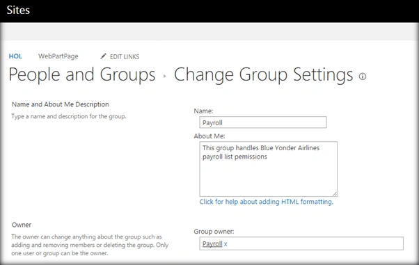Viewport: 419px width, 265px height.
Task: Remove Payroll owner with the x
Action: (x=226, y=244)
